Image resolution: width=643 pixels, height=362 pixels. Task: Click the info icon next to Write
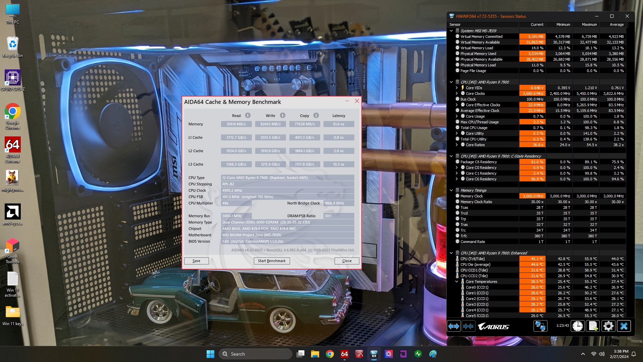pyautogui.click(x=283, y=115)
